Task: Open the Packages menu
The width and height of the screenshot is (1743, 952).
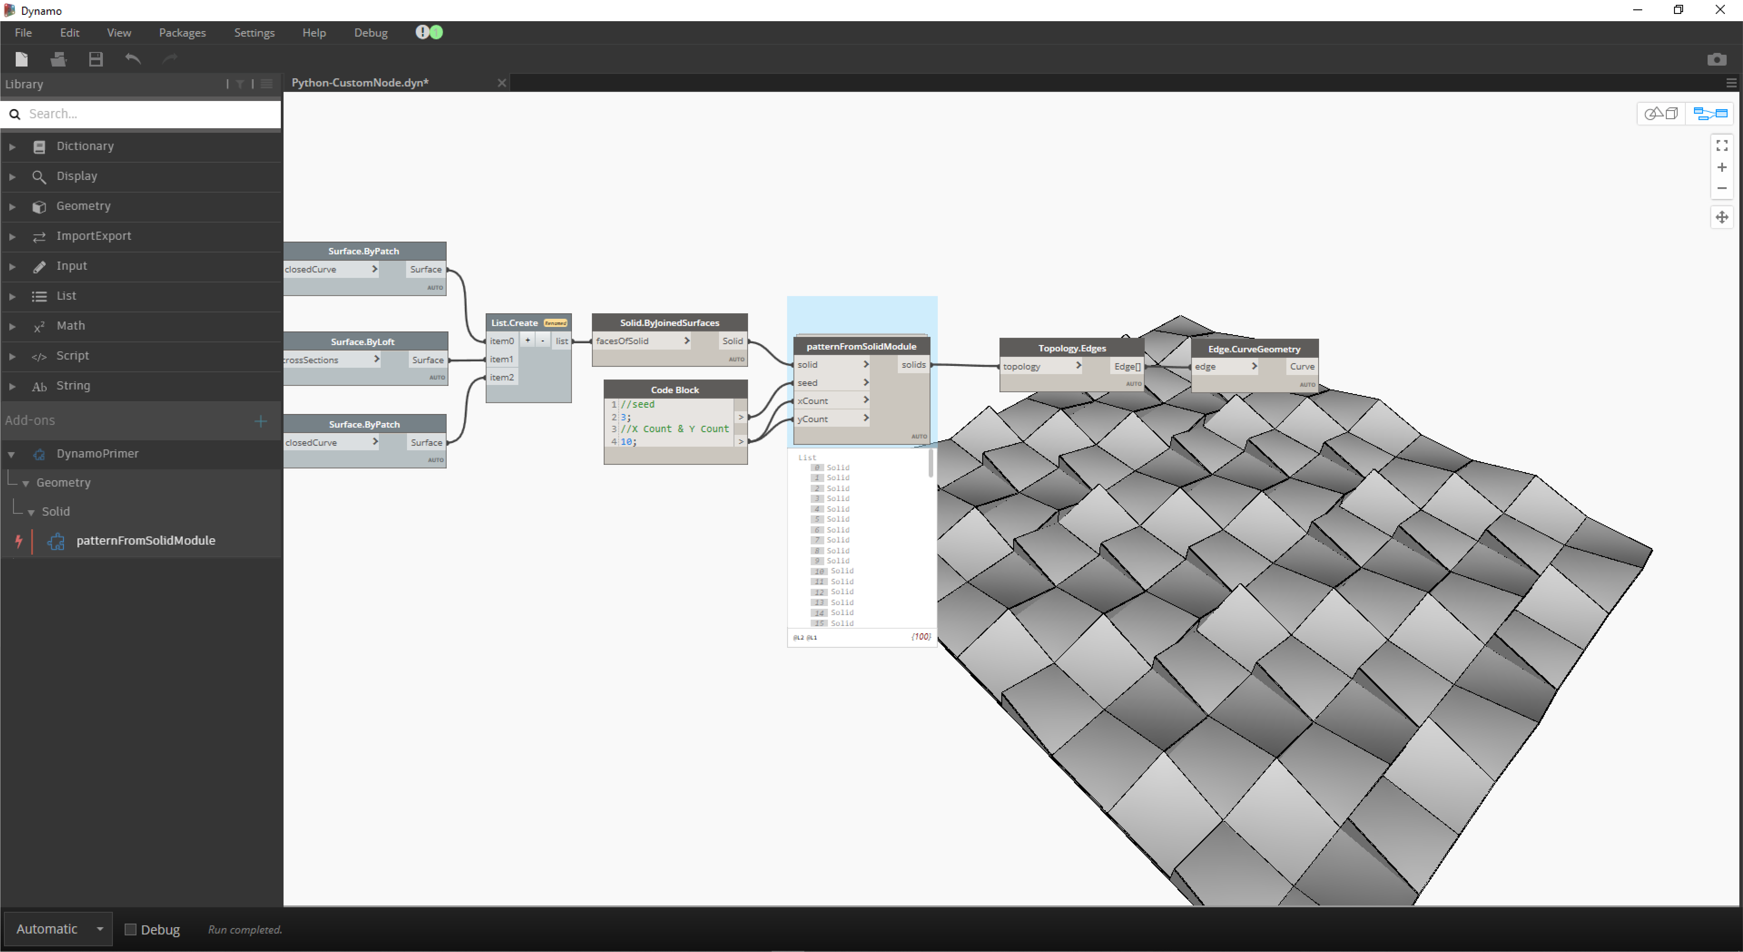Action: click(x=182, y=32)
